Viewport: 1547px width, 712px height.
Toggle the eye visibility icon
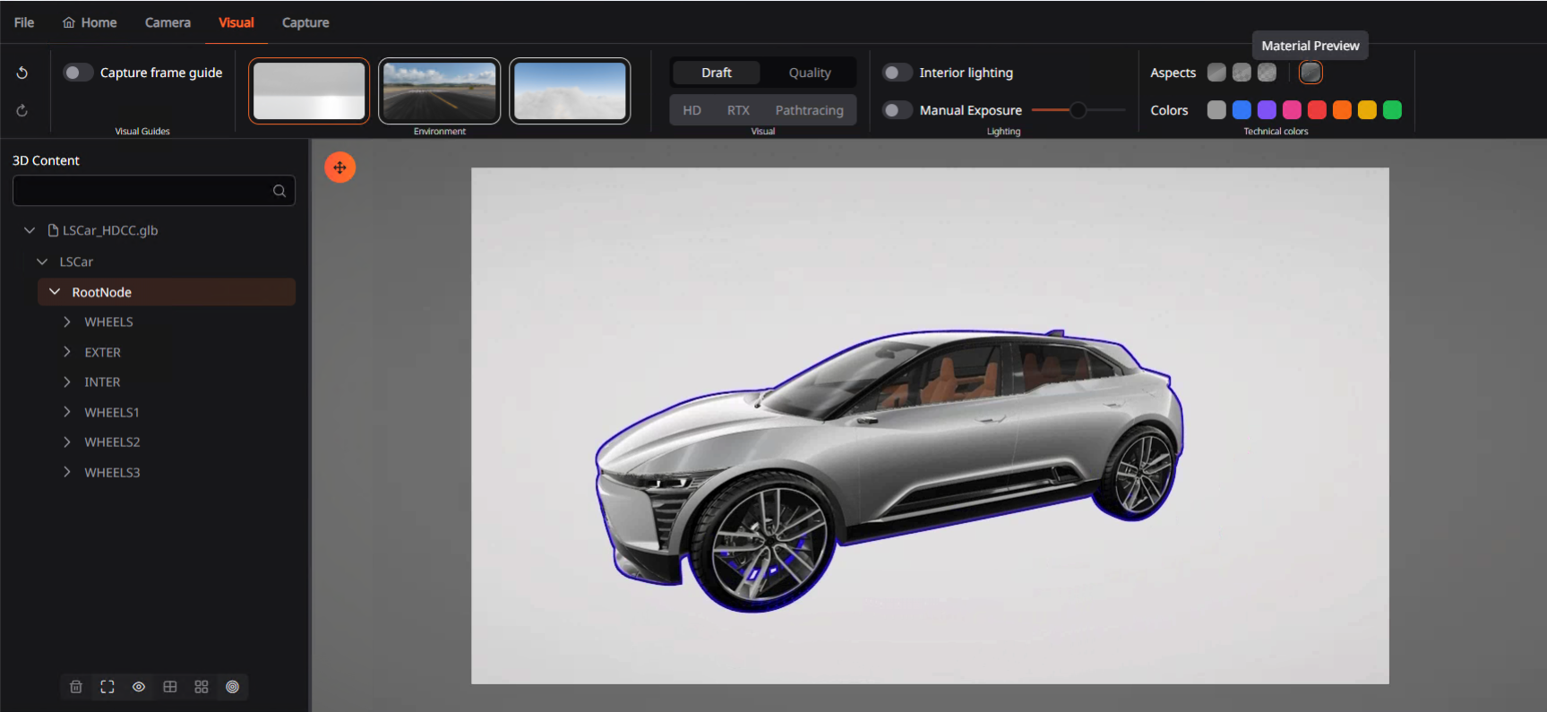click(139, 687)
